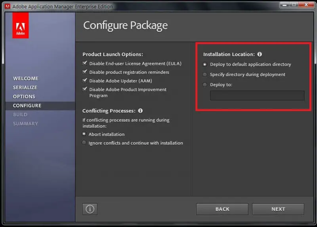Click the BACK button
The height and width of the screenshot is (227, 317).
pyautogui.click(x=222, y=209)
